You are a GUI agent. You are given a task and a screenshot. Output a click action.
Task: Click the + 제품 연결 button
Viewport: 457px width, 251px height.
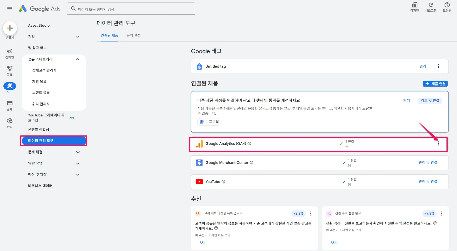point(435,84)
